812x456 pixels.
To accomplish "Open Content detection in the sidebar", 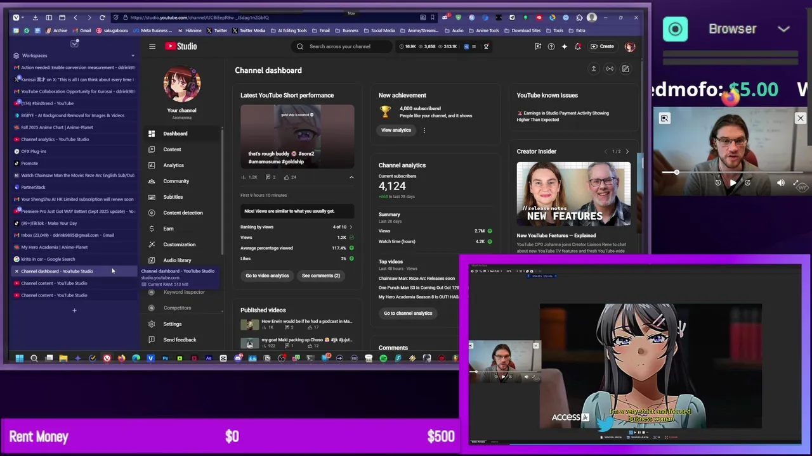I will 183,213.
